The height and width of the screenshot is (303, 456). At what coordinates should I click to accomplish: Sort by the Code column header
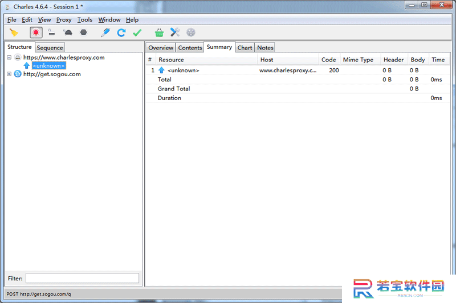[329, 60]
